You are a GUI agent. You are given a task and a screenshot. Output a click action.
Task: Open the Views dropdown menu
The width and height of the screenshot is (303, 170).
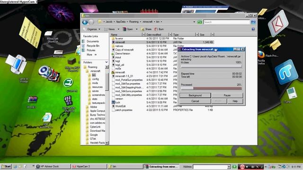(112, 29)
